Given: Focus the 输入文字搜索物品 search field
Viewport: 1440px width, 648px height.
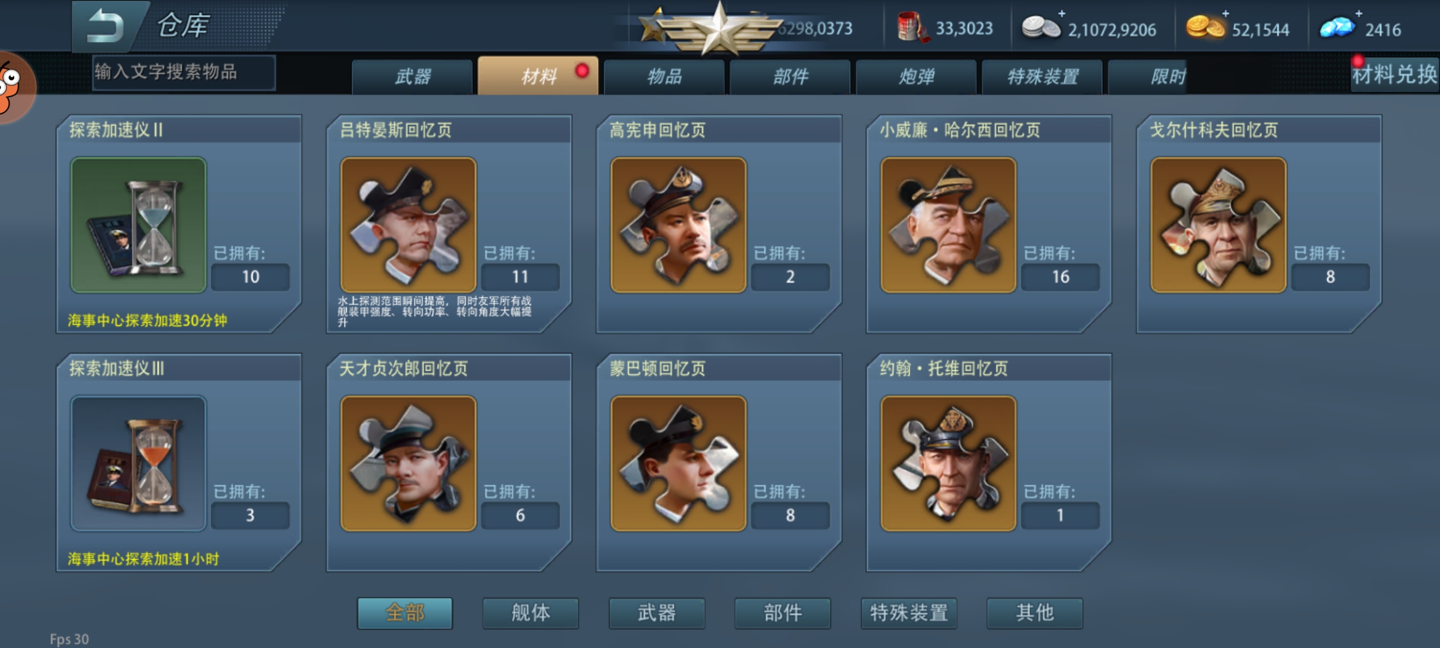Looking at the screenshot, I should coord(184,73).
